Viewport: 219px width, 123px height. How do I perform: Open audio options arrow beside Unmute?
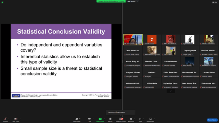tap(9, 119)
